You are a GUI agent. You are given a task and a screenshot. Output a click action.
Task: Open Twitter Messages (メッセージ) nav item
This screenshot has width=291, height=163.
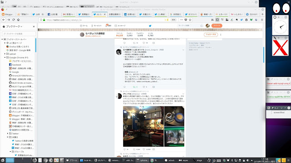coord(120,26)
